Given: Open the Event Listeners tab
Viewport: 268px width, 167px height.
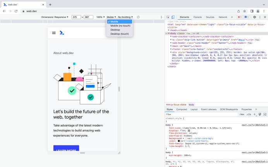Looking at the screenshot, I should coord(209,109).
